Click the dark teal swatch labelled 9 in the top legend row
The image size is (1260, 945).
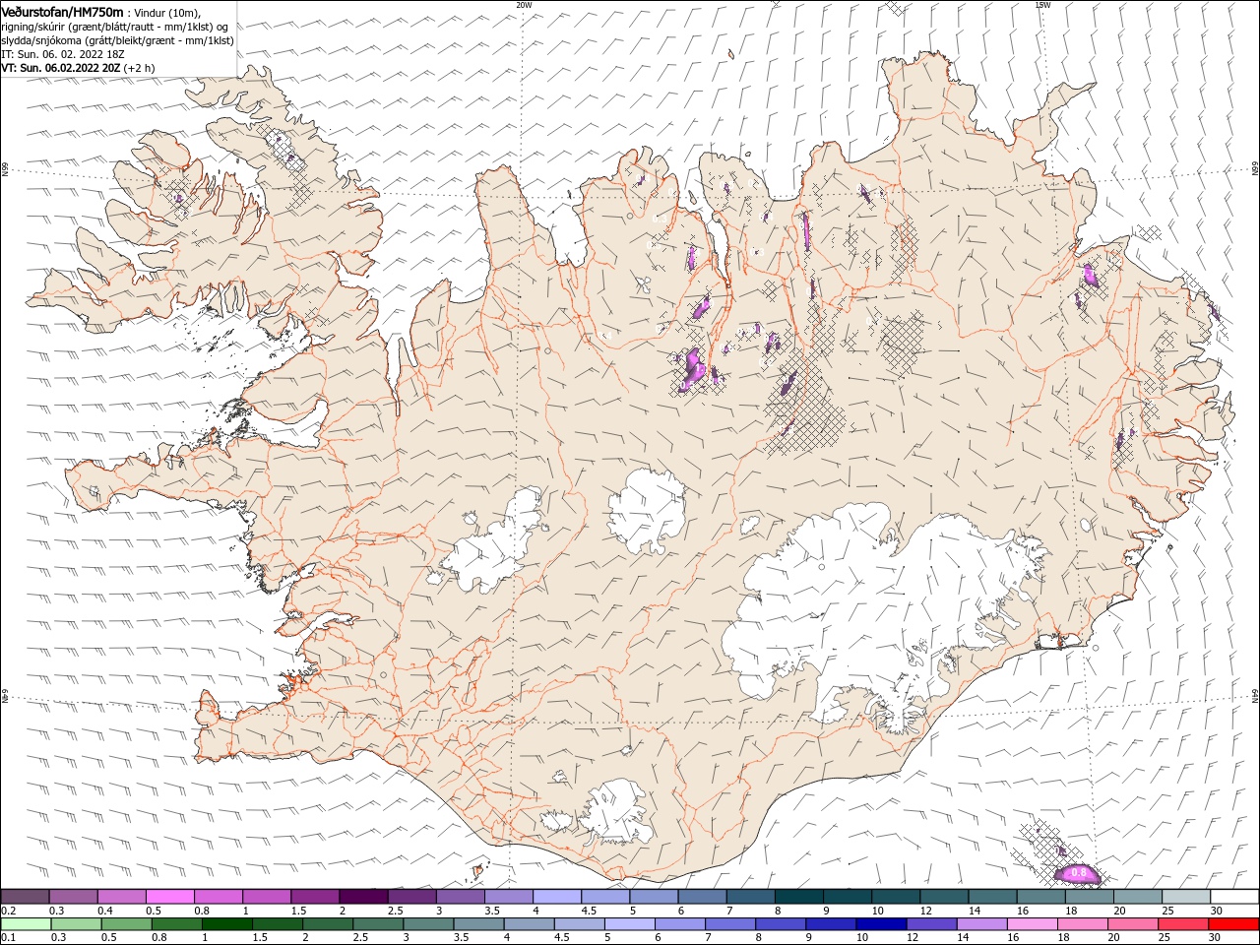click(847, 897)
